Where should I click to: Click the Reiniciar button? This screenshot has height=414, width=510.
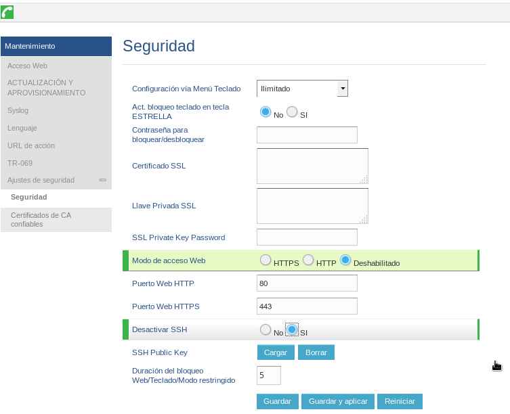[400, 401]
